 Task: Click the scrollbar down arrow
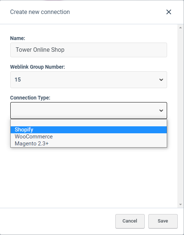180,205
